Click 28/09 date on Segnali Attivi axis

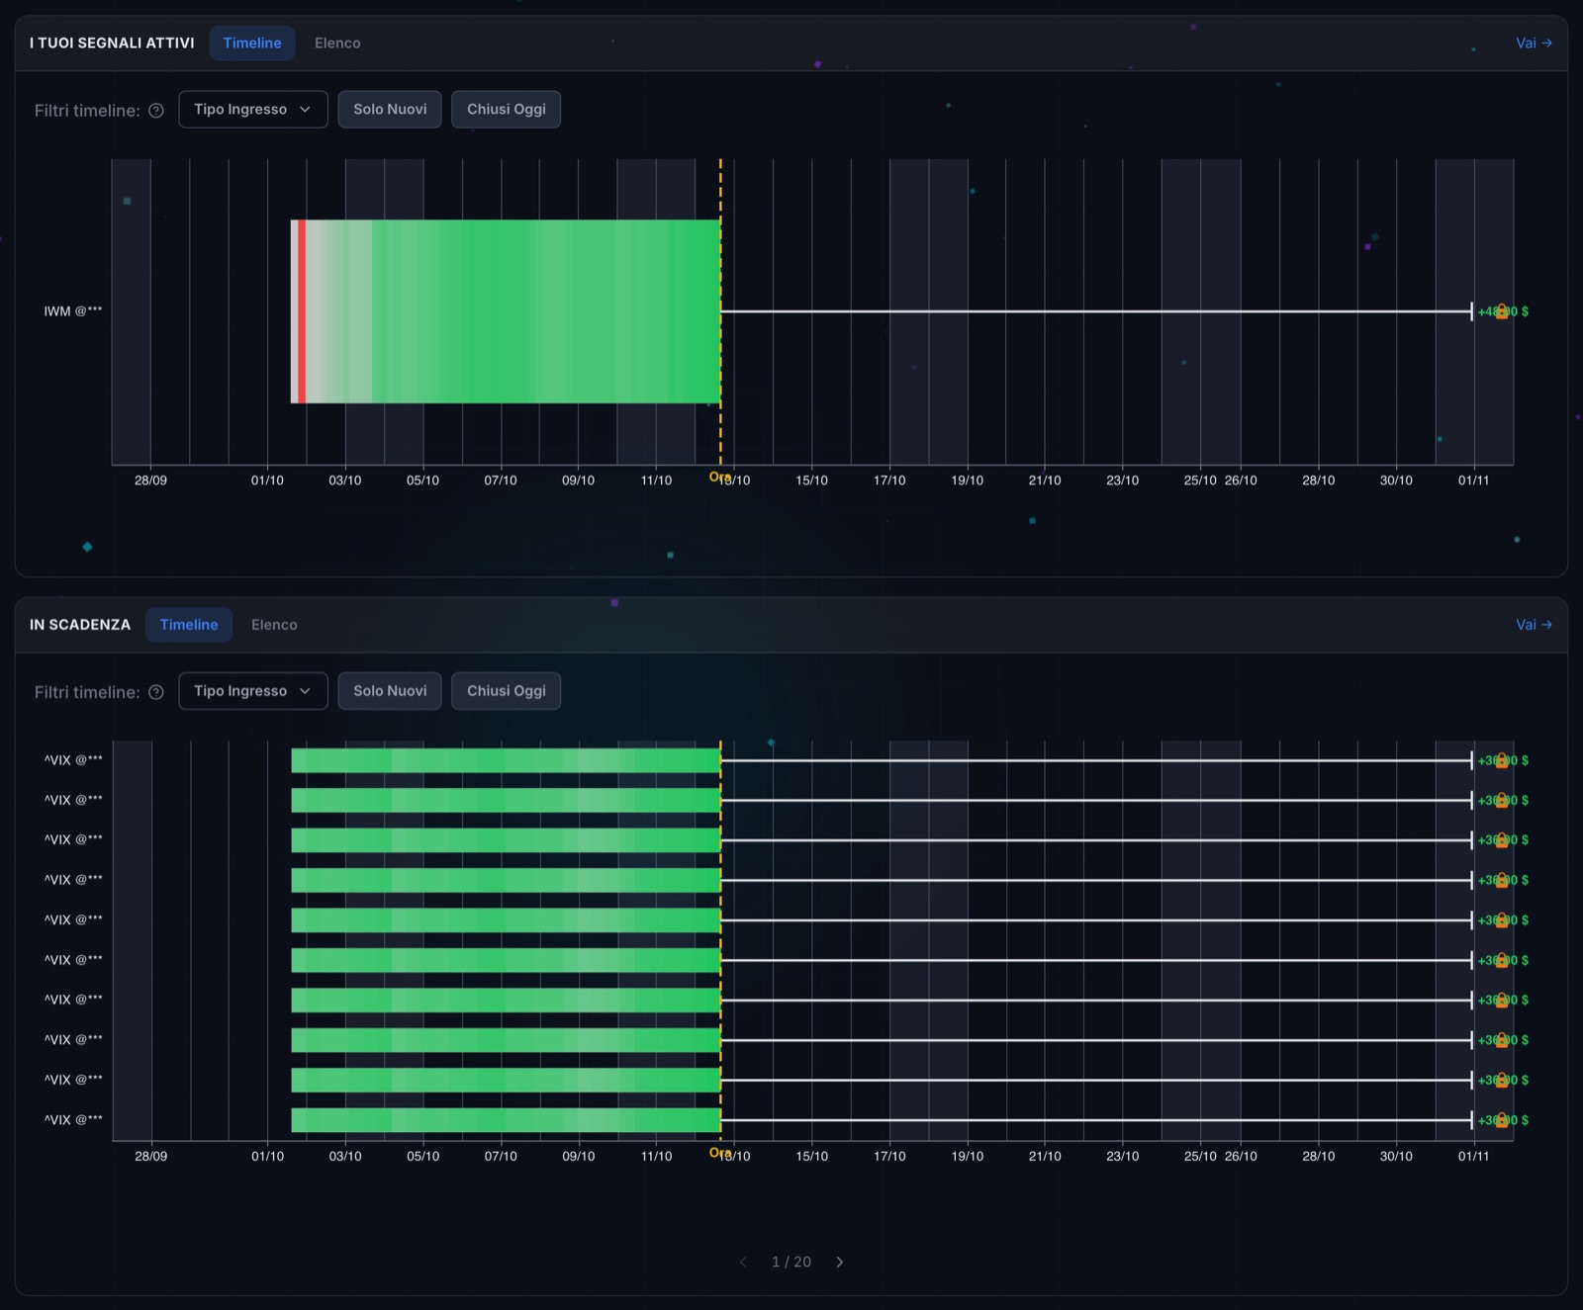tap(150, 480)
